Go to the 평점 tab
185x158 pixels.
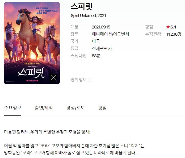click(x=102, y=108)
